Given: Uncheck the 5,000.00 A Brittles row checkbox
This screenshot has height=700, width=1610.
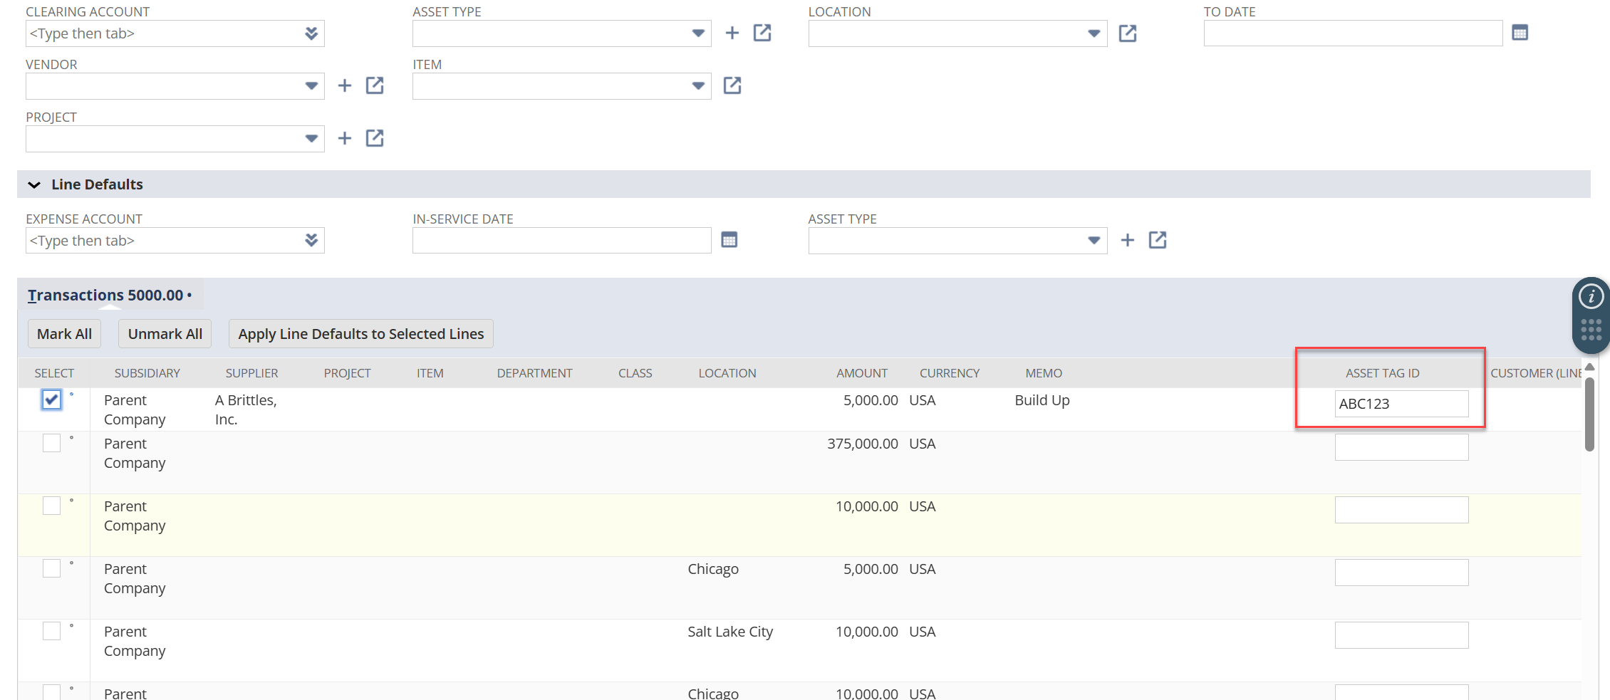Looking at the screenshot, I should pyautogui.click(x=51, y=399).
